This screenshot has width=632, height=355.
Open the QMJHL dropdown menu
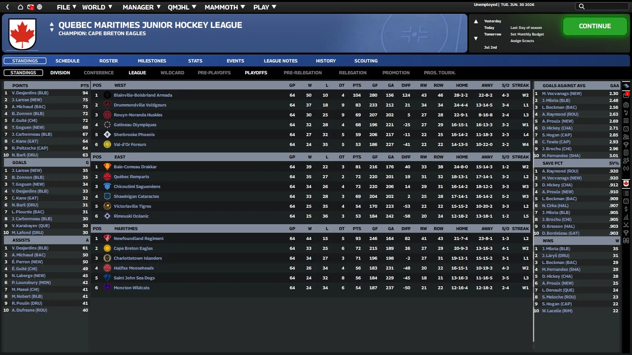[x=182, y=7]
